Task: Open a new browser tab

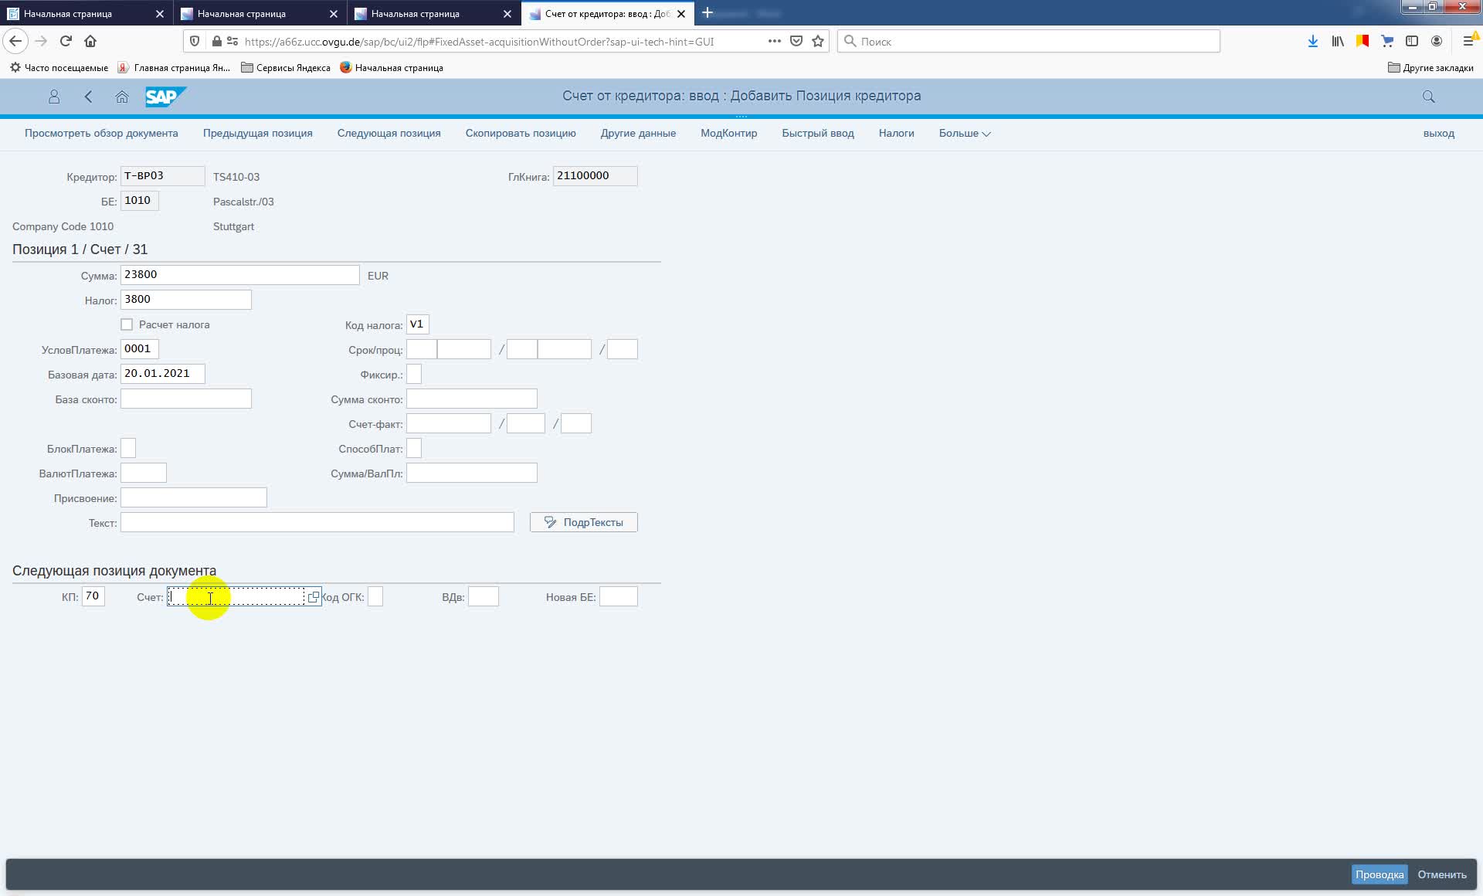Action: [x=707, y=13]
